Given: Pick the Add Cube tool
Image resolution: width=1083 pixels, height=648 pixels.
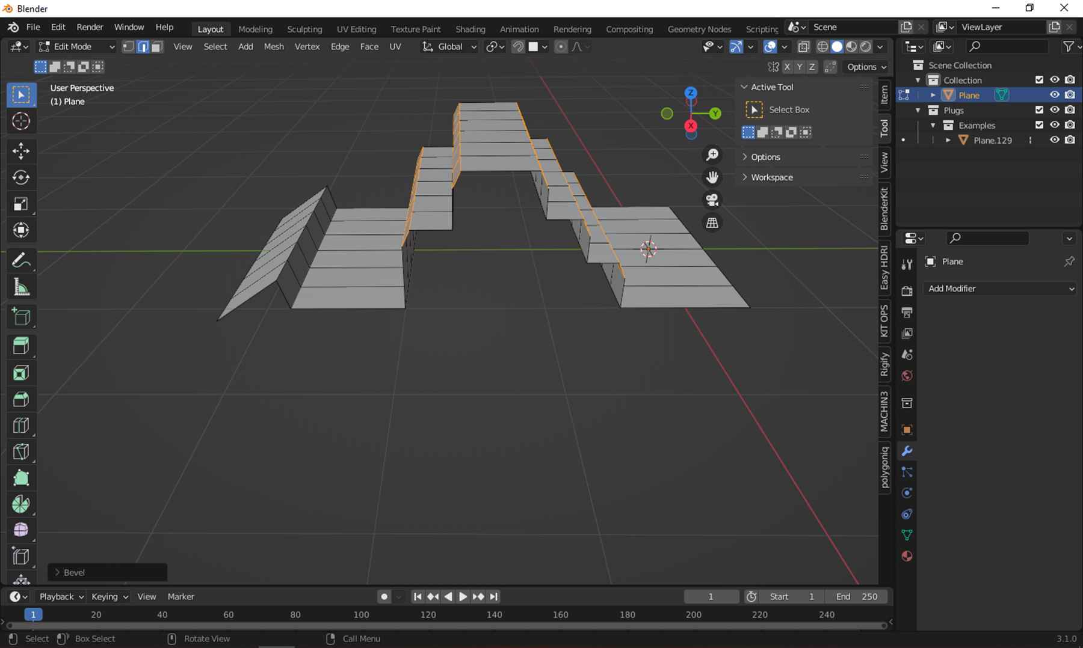Looking at the screenshot, I should tap(21, 316).
